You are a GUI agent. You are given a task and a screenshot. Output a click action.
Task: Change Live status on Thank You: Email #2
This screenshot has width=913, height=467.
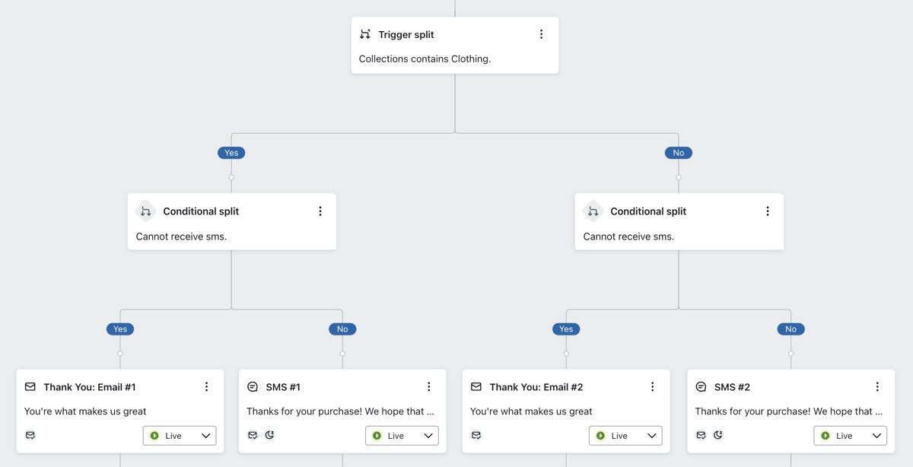(x=625, y=436)
